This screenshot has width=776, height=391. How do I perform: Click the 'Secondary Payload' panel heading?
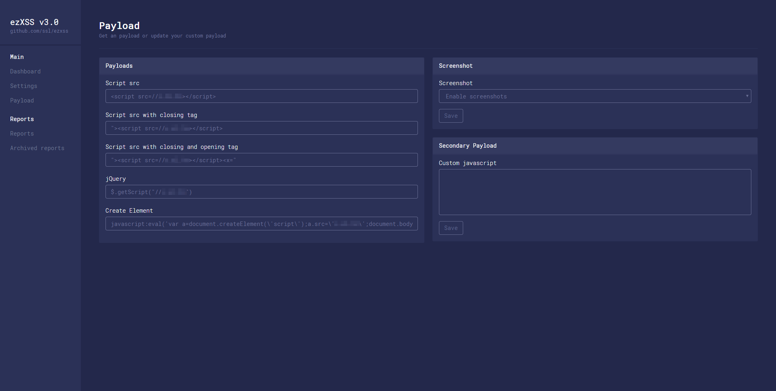point(468,146)
